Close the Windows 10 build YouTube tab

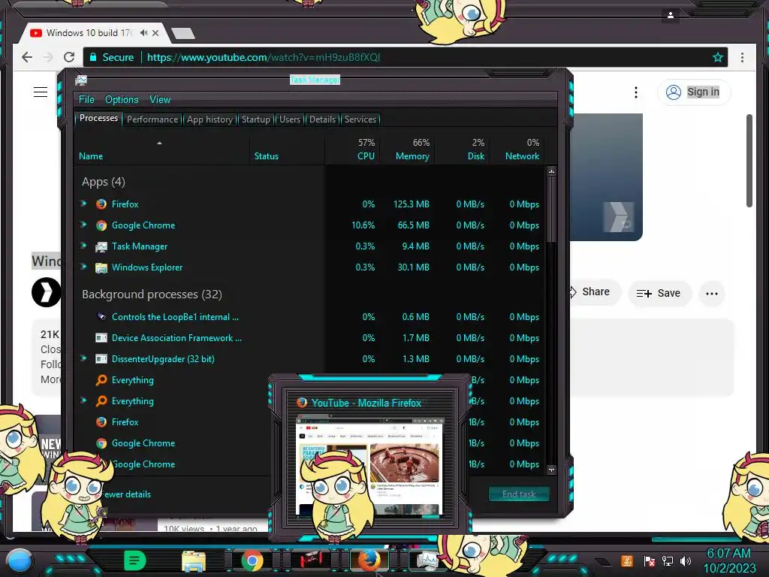click(x=155, y=33)
